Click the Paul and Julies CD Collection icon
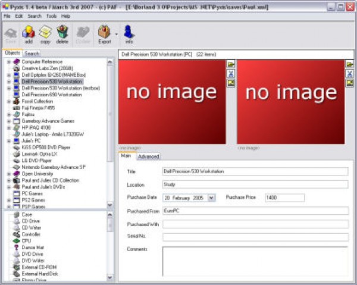The width and height of the screenshot is (357, 285). (x=17, y=180)
